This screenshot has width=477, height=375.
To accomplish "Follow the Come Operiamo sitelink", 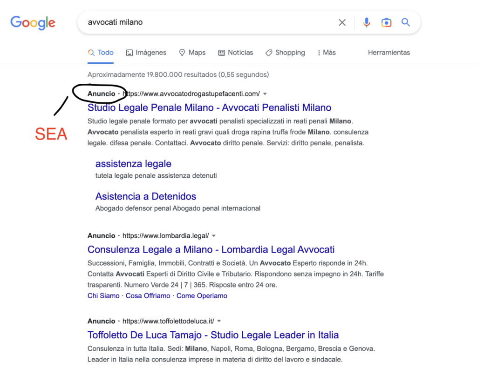I will coord(202,296).
